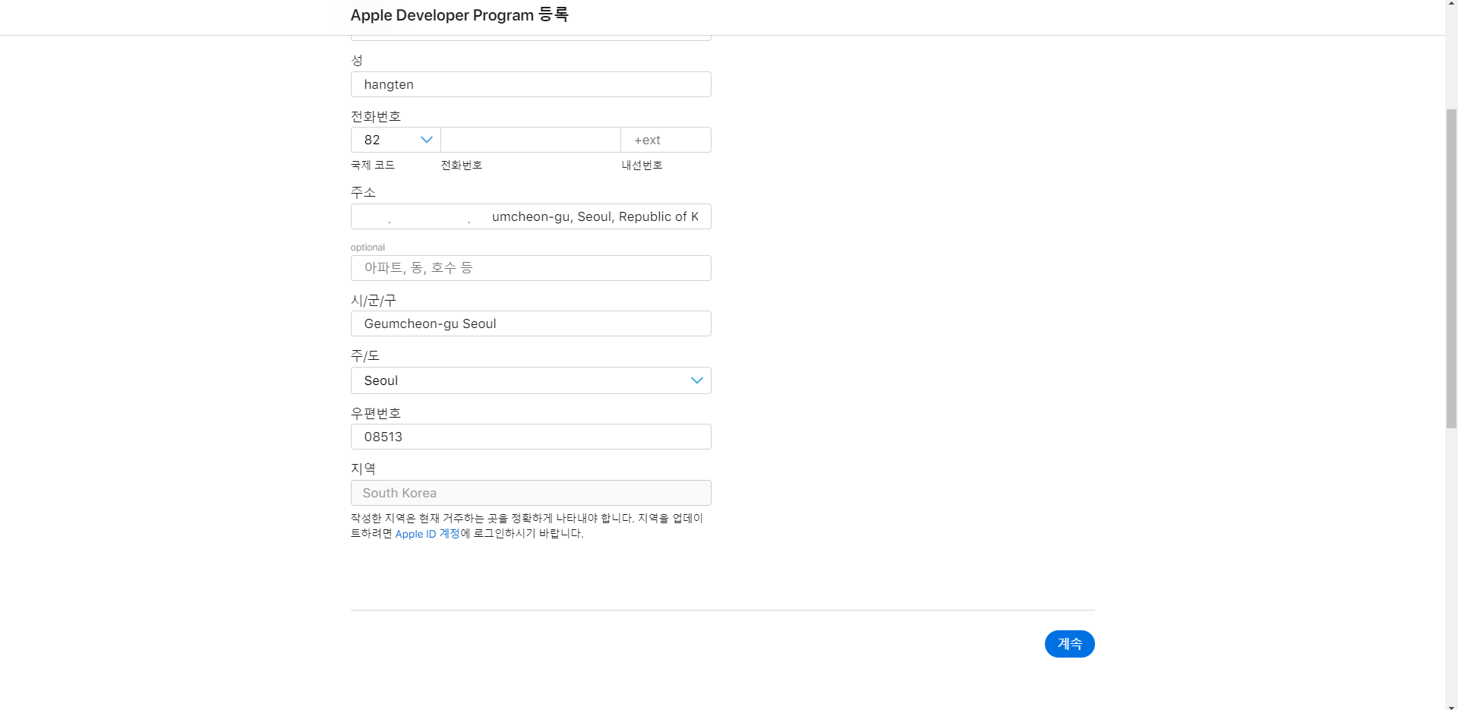This screenshot has width=1458, height=710.
Task: Click the optional label text
Action: point(368,247)
